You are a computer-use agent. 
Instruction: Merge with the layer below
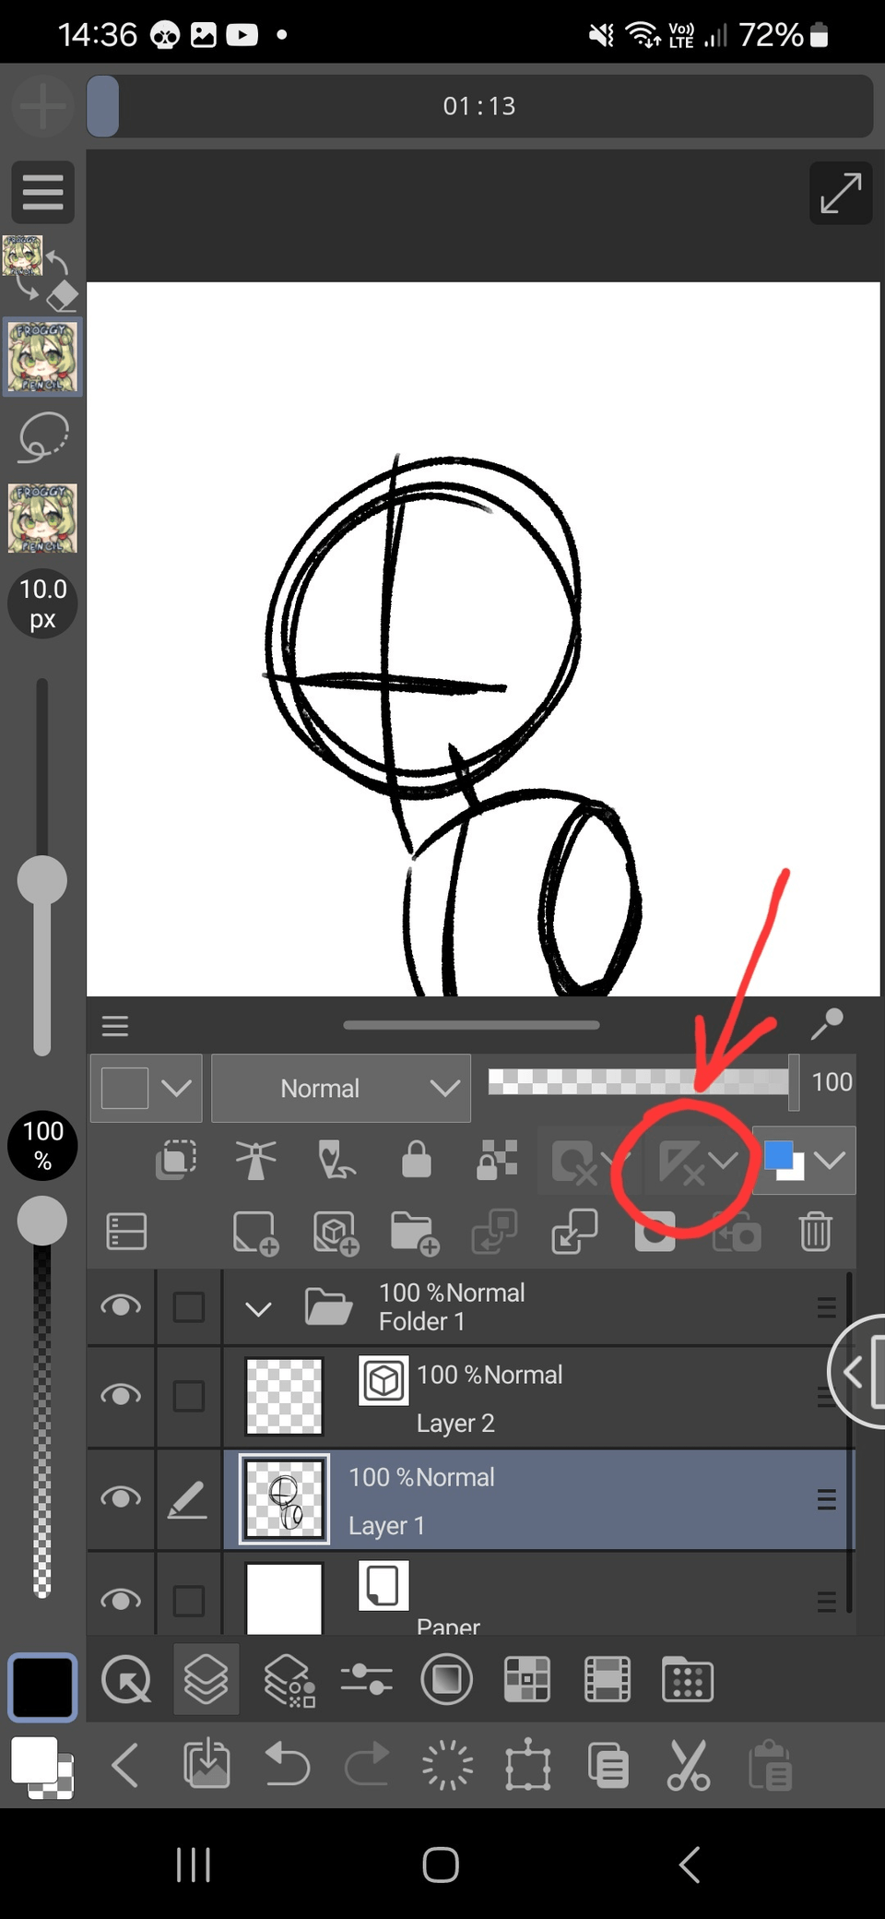click(x=574, y=1233)
